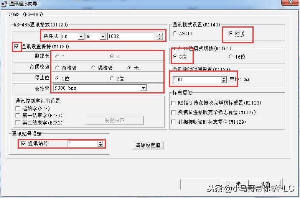The height and width of the screenshot is (198, 300).
Task: Adjust station number with the spinner arrows
Action: pyautogui.click(x=100, y=144)
